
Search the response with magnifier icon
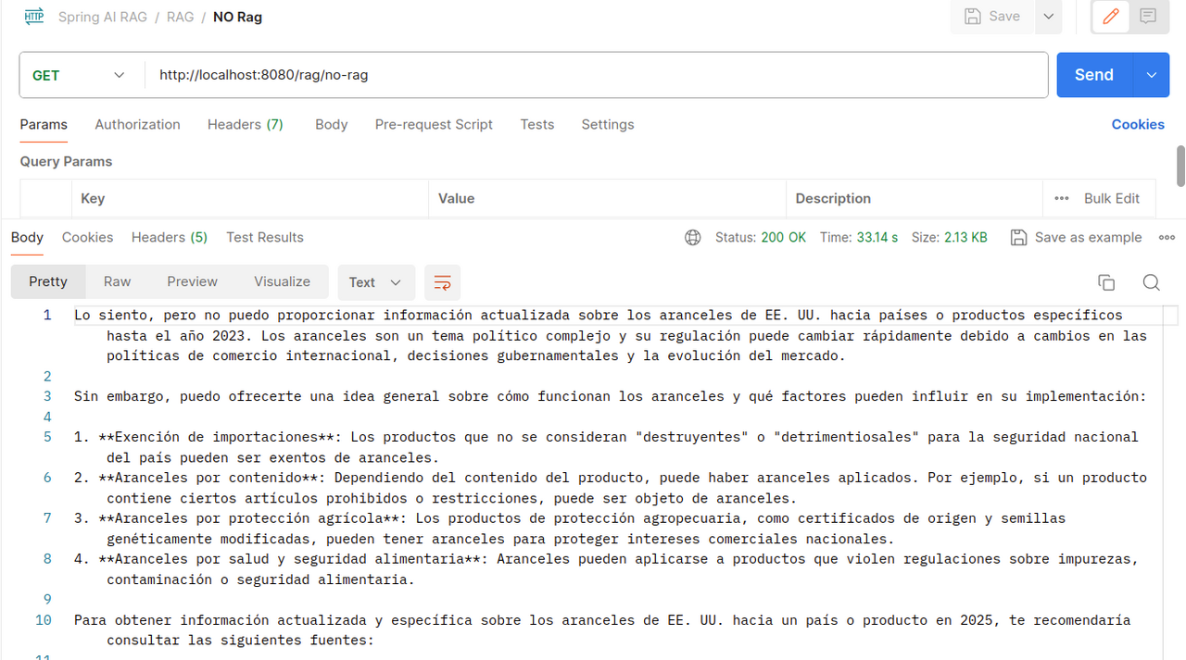pyautogui.click(x=1151, y=282)
